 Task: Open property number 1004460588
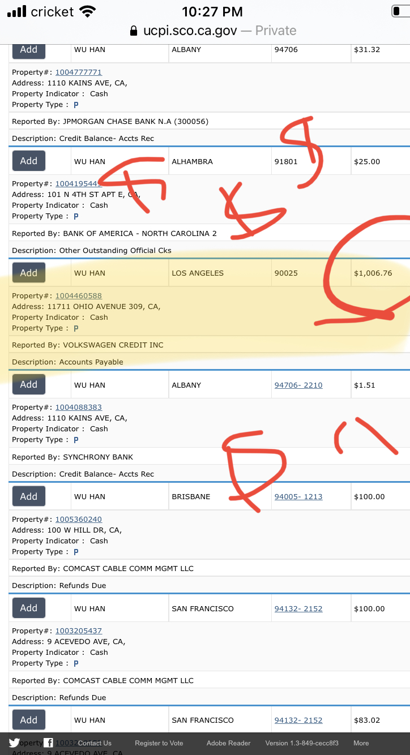tap(78, 295)
